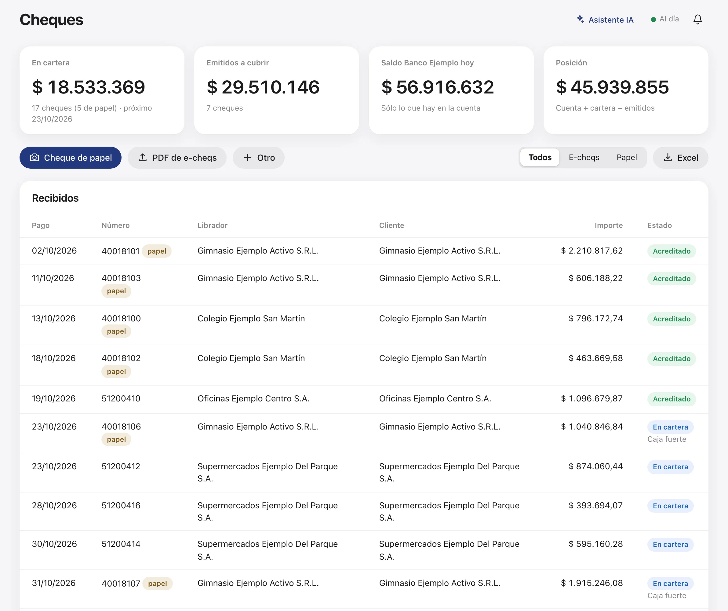Click the Asistente IA sparkle icon

coord(580,19)
